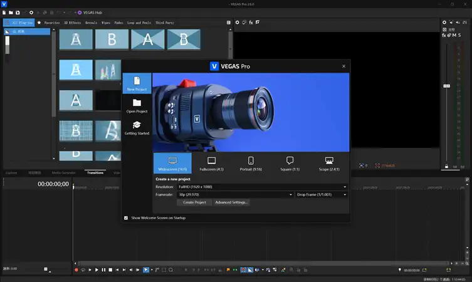Screen dimensions: 472x282
Task: Step to previous frame in transport
Action: 130,270
